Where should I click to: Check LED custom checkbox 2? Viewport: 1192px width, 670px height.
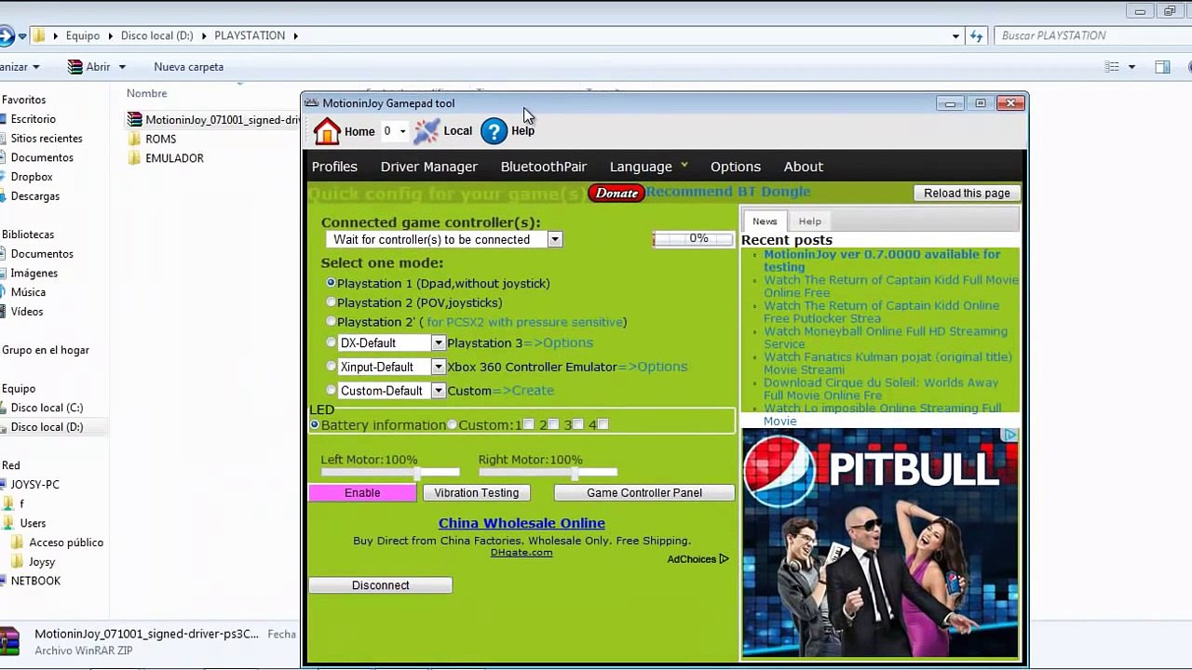tap(554, 424)
